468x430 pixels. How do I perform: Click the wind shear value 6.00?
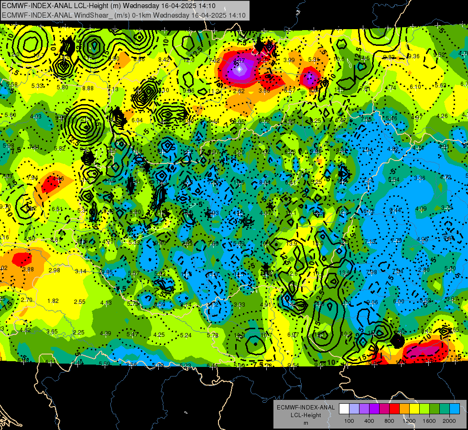[399, 301]
